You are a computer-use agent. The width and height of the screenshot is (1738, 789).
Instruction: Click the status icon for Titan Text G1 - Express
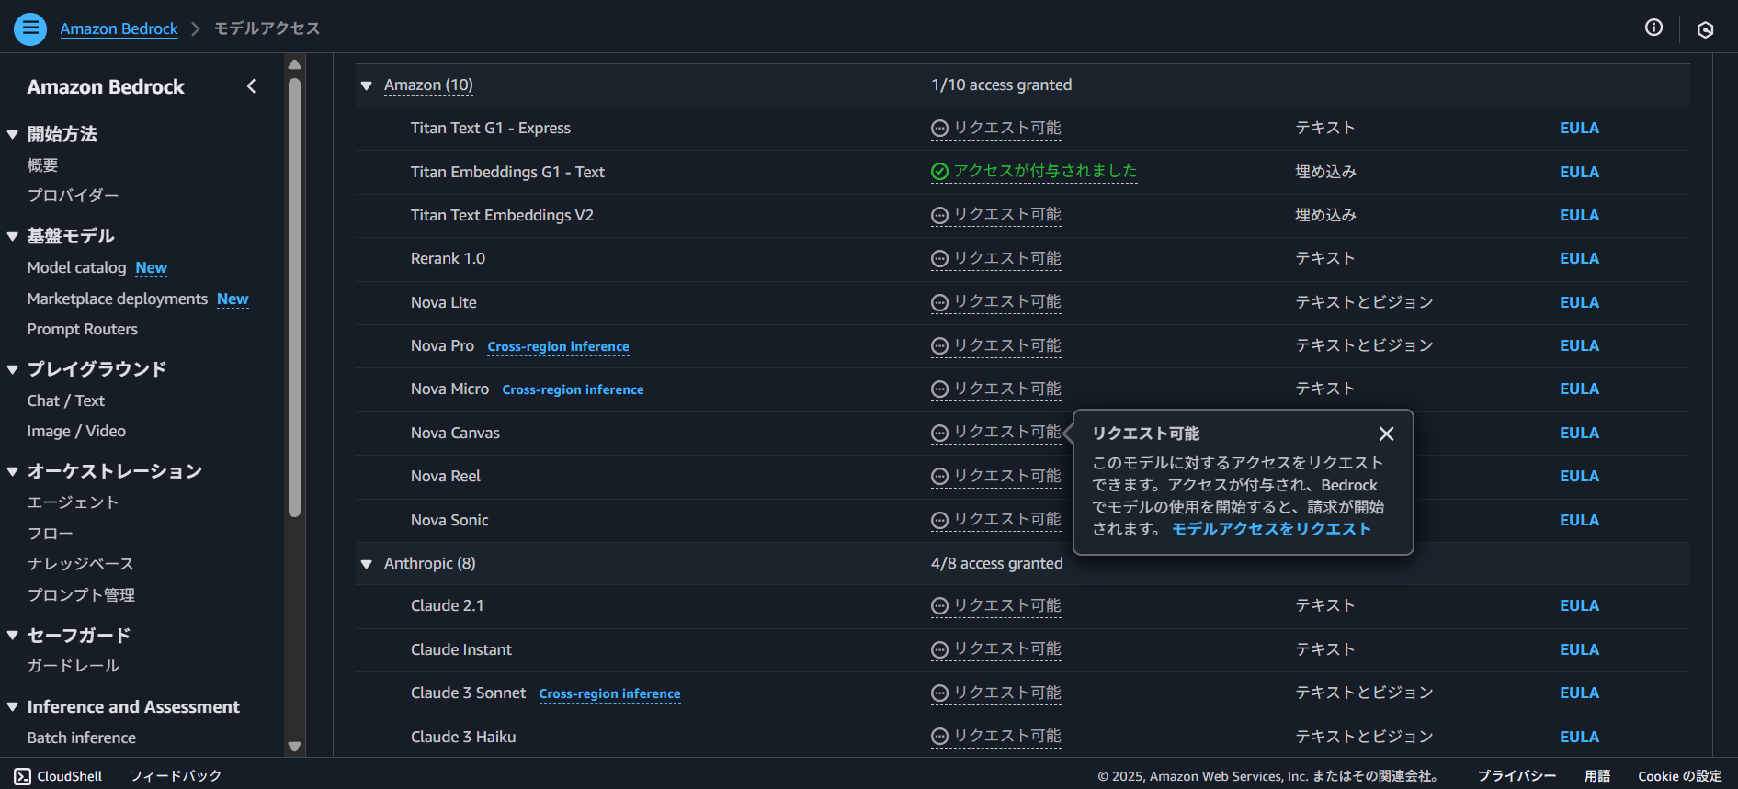(939, 129)
